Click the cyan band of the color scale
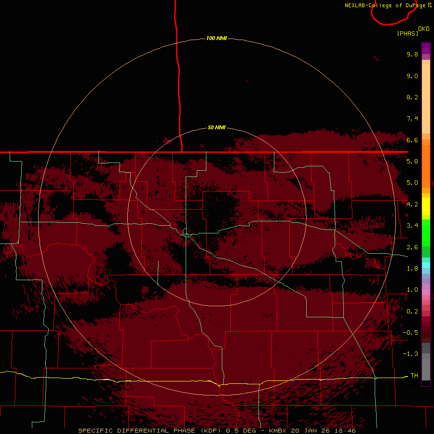Viewport: 434px width, 434px height. click(x=426, y=265)
